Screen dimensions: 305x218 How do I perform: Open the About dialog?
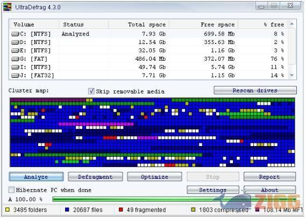pyautogui.click(x=269, y=190)
